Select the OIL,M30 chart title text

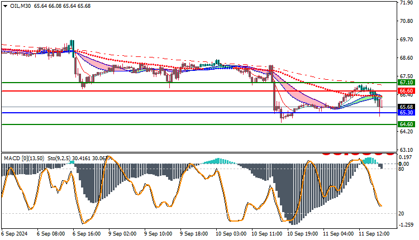pyautogui.click(x=20, y=6)
